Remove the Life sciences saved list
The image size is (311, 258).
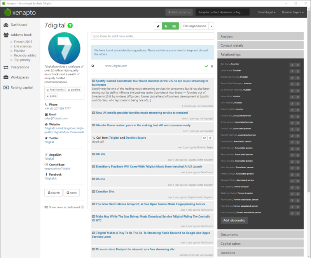[11, 46]
